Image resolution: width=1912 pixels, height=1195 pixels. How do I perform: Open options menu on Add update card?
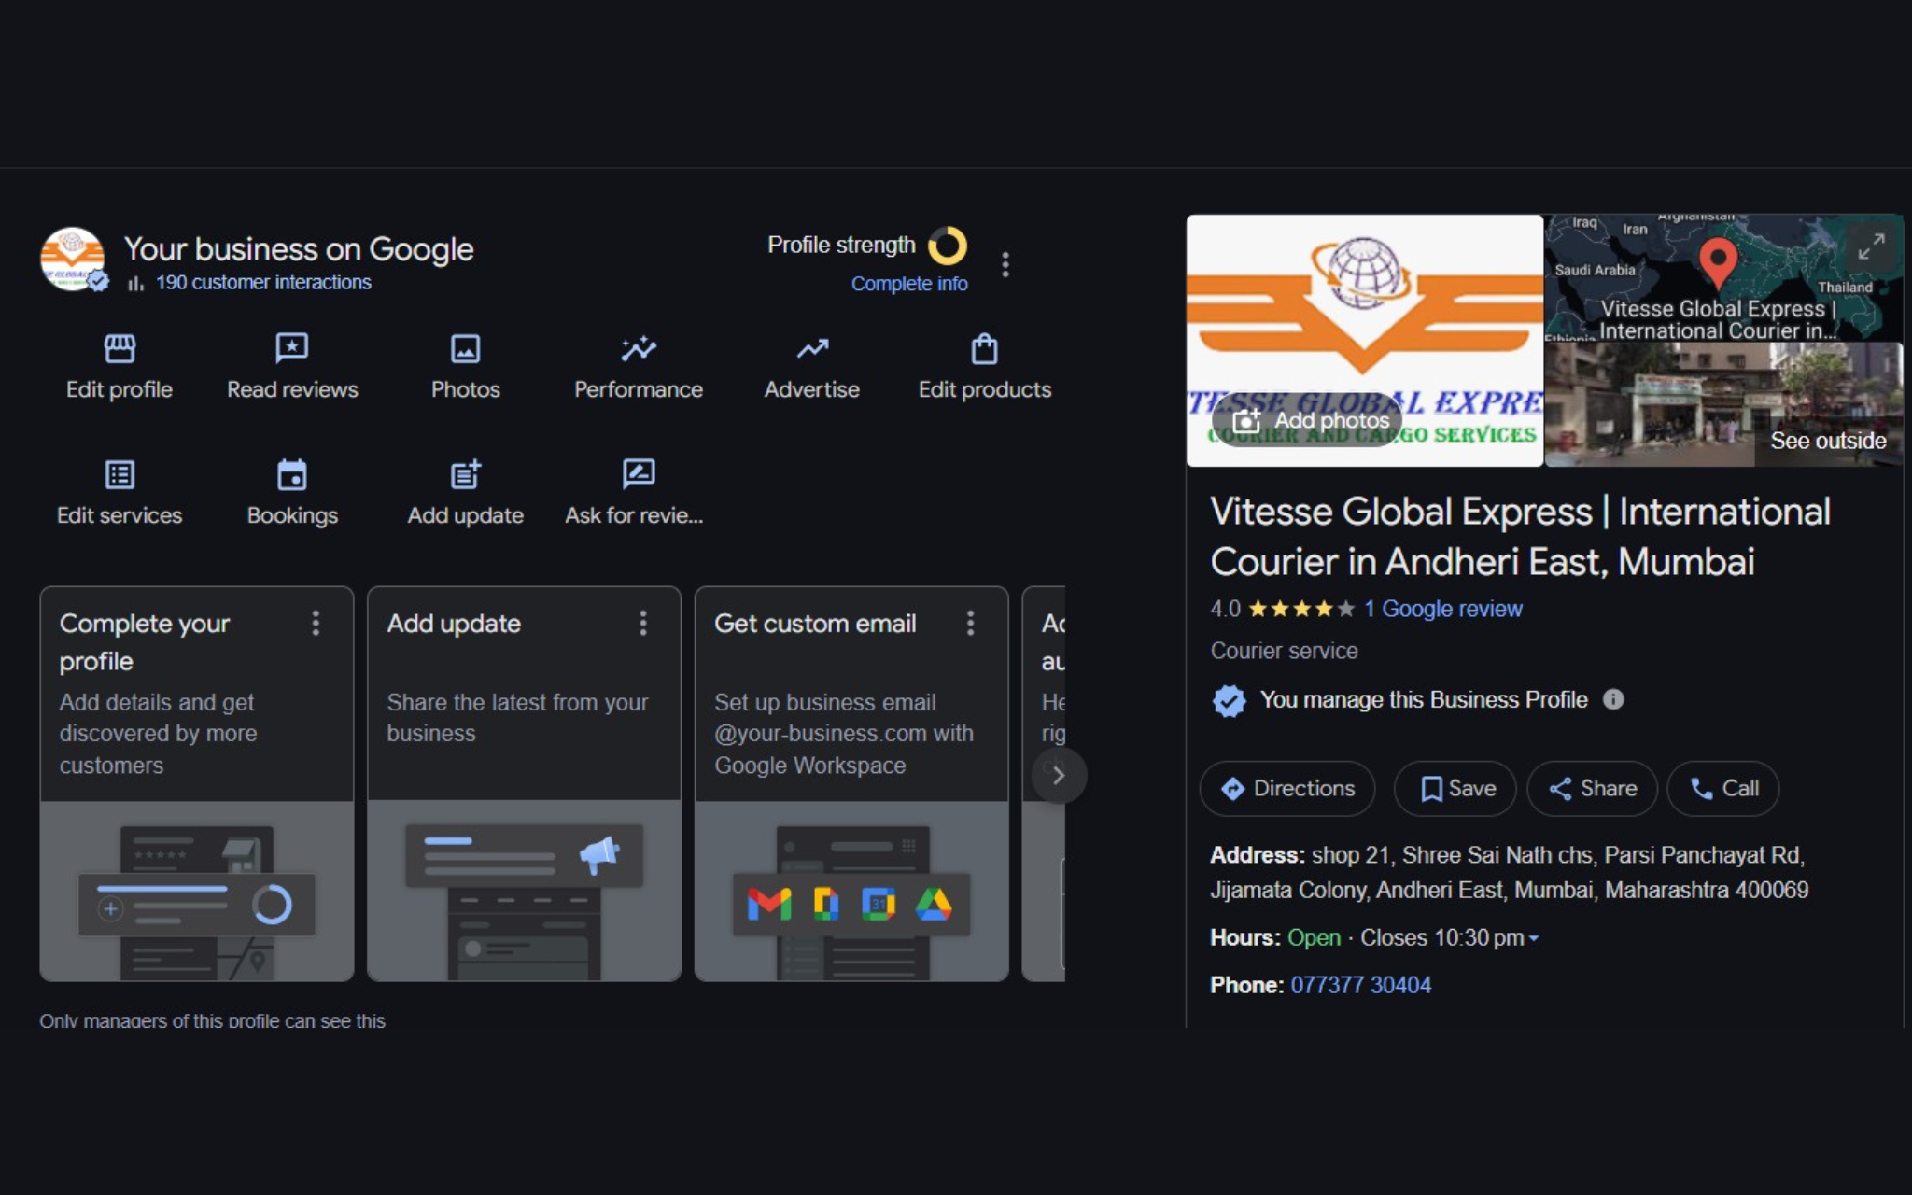pos(643,623)
